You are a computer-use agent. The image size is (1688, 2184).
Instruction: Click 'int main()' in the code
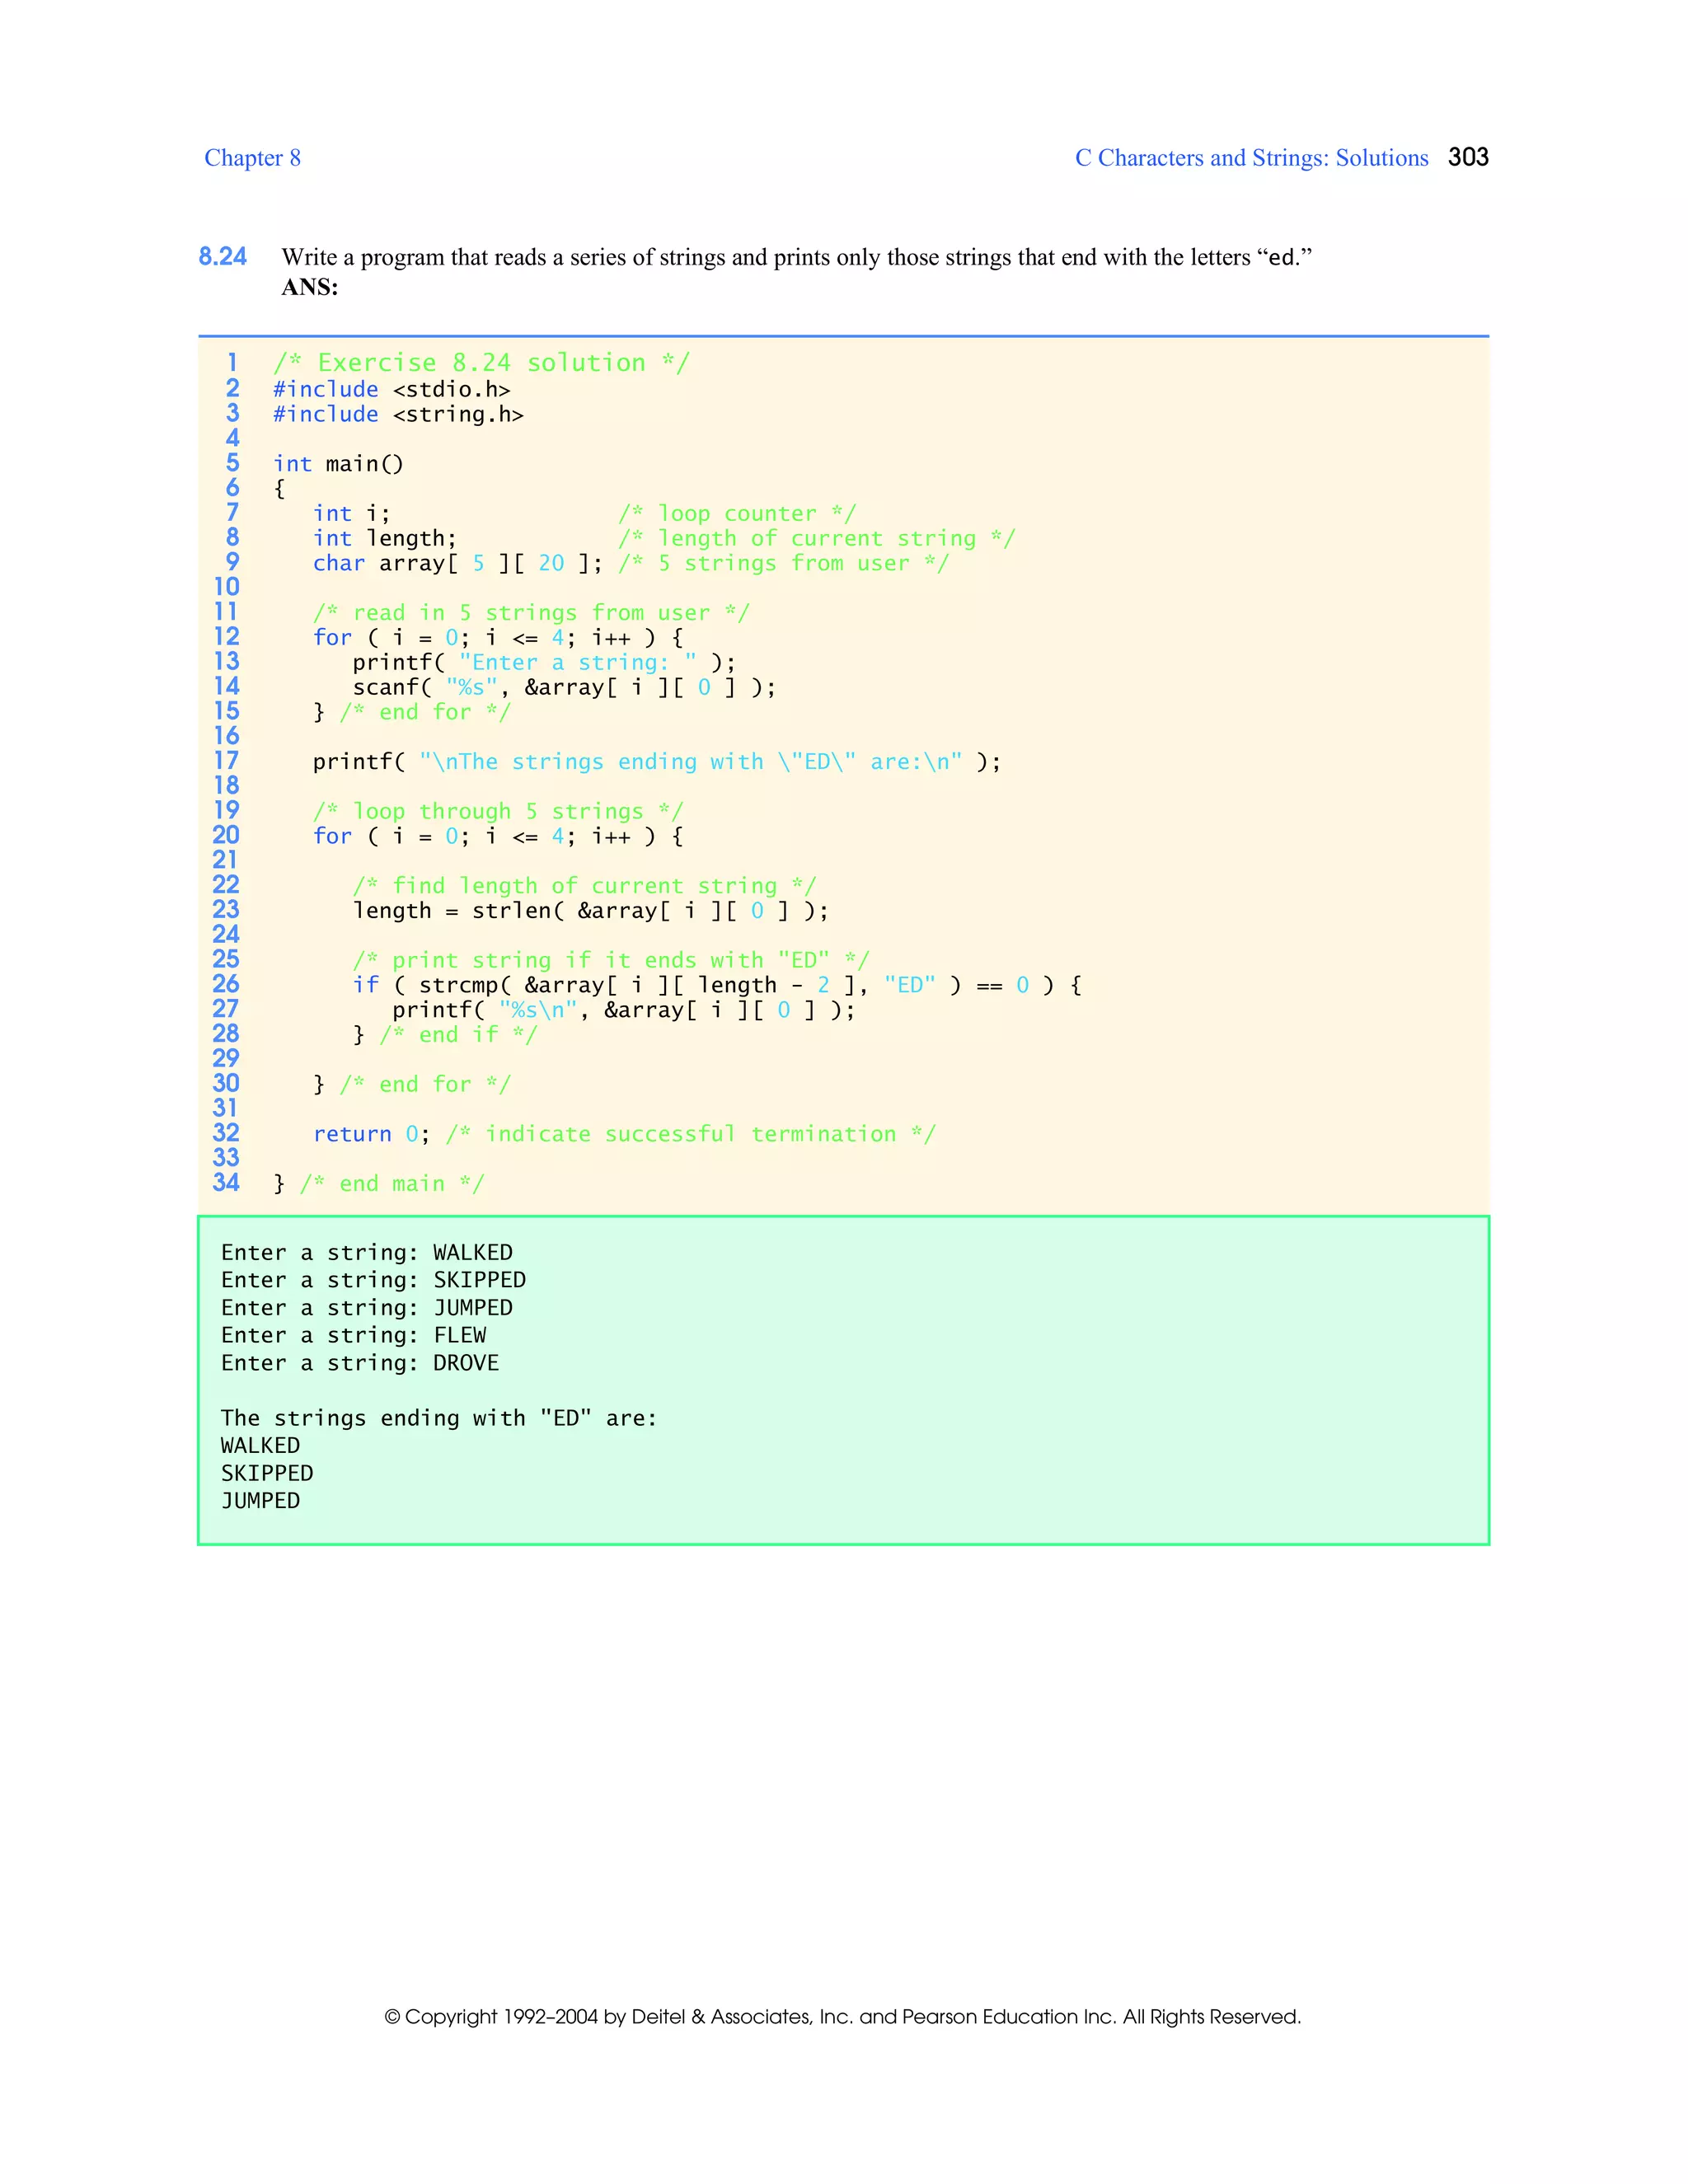tap(338, 464)
